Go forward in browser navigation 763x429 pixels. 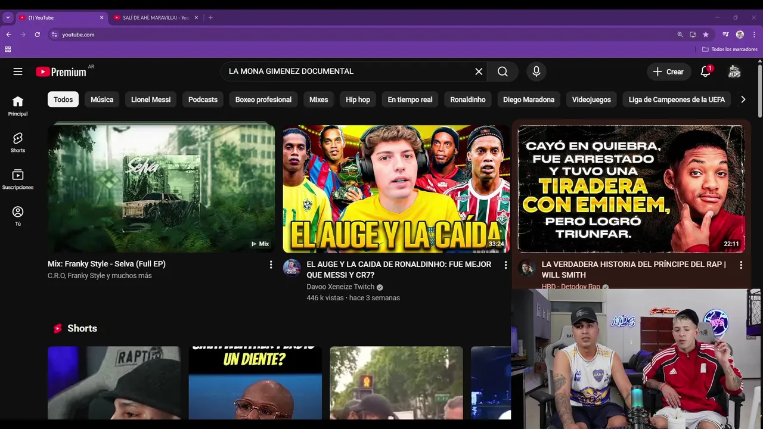[23, 35]
